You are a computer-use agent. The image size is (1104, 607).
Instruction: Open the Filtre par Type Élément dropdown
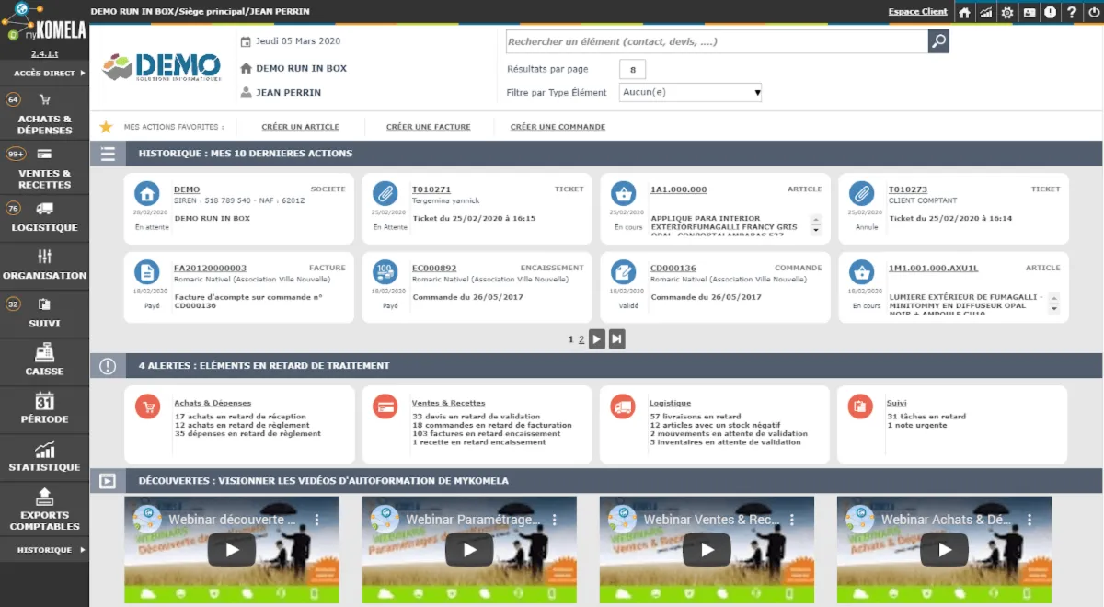coord(690,92)
